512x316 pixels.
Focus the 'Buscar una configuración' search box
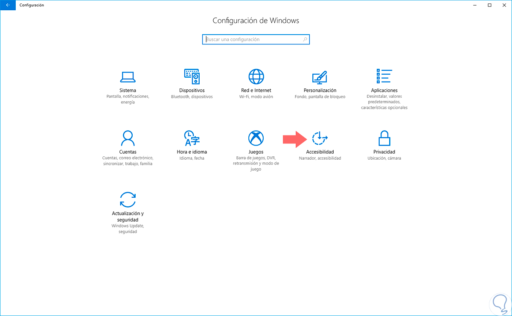pos(256,39)
